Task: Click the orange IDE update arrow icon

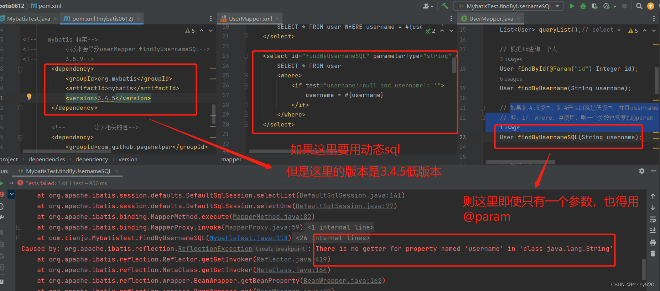Action: (x=651, y=6)
